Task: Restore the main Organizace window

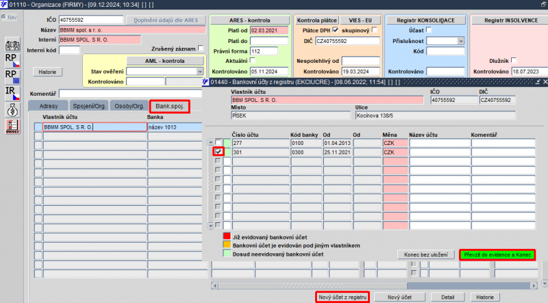Action: (x=543, y=4)
